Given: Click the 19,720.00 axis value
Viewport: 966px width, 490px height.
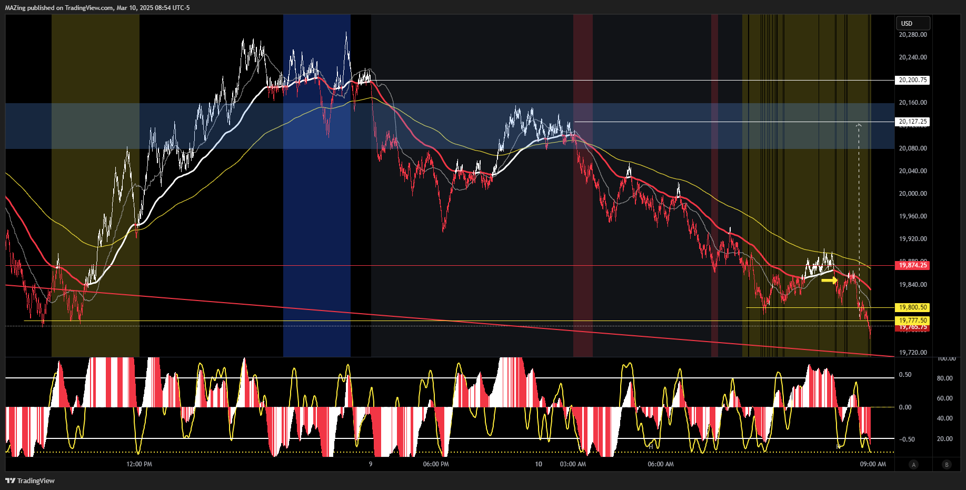Looking at the screenshot, I should click(913, 353).
